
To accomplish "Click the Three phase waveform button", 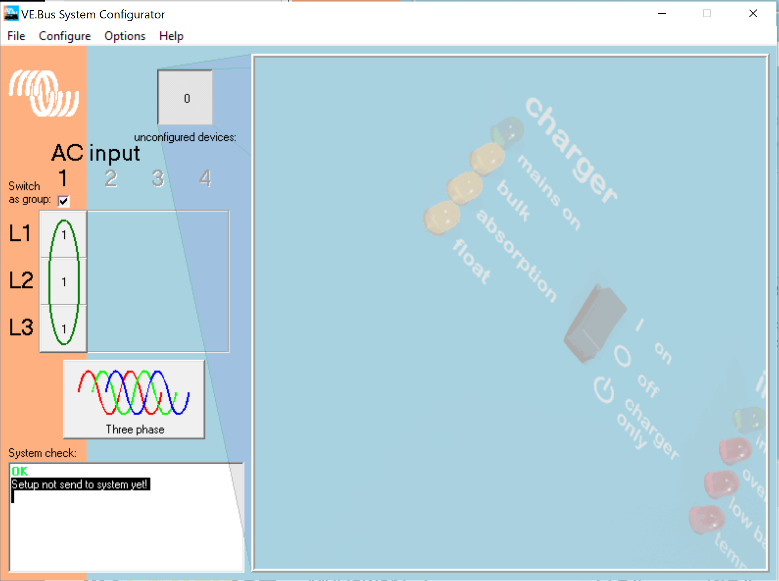I will (134, 399).
